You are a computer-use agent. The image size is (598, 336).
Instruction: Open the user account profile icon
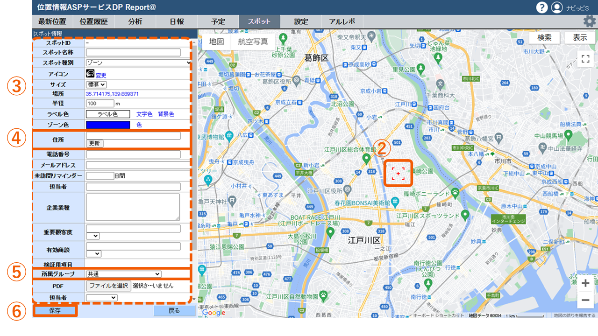point(556,7)
